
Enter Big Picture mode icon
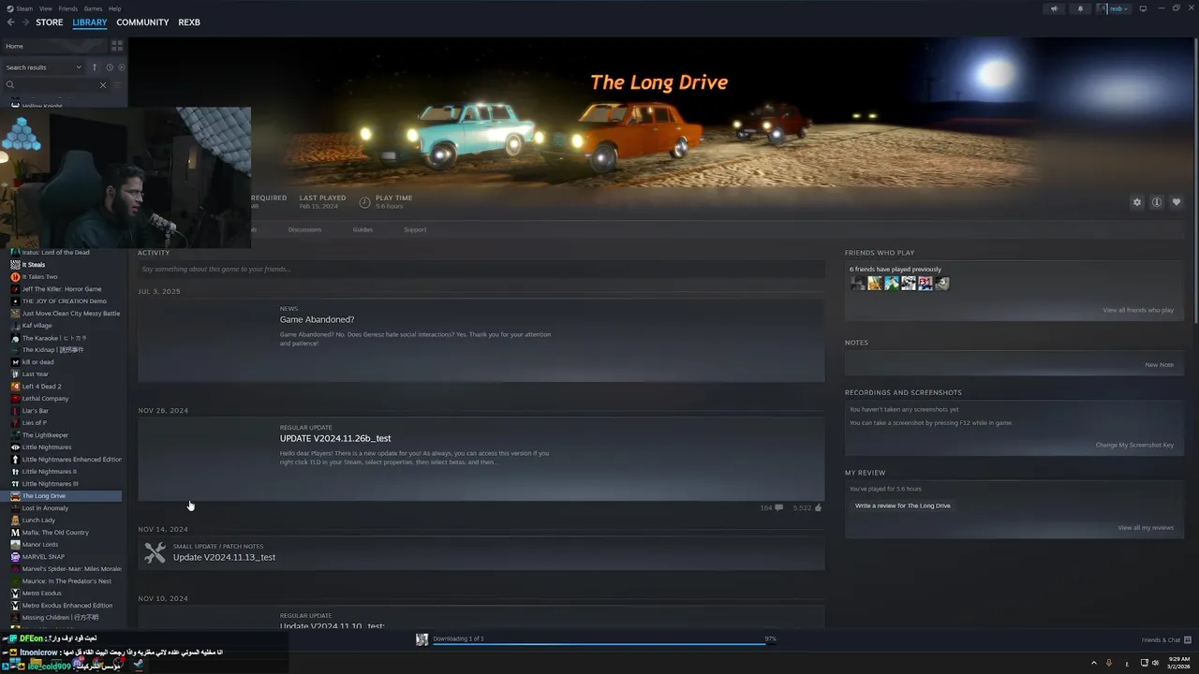[x=1143, y=8]
